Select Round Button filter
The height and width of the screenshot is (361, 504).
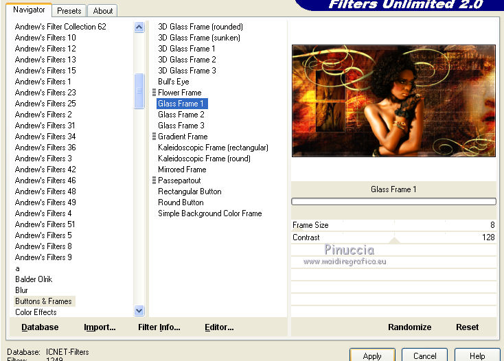click(x=181, y=202)
